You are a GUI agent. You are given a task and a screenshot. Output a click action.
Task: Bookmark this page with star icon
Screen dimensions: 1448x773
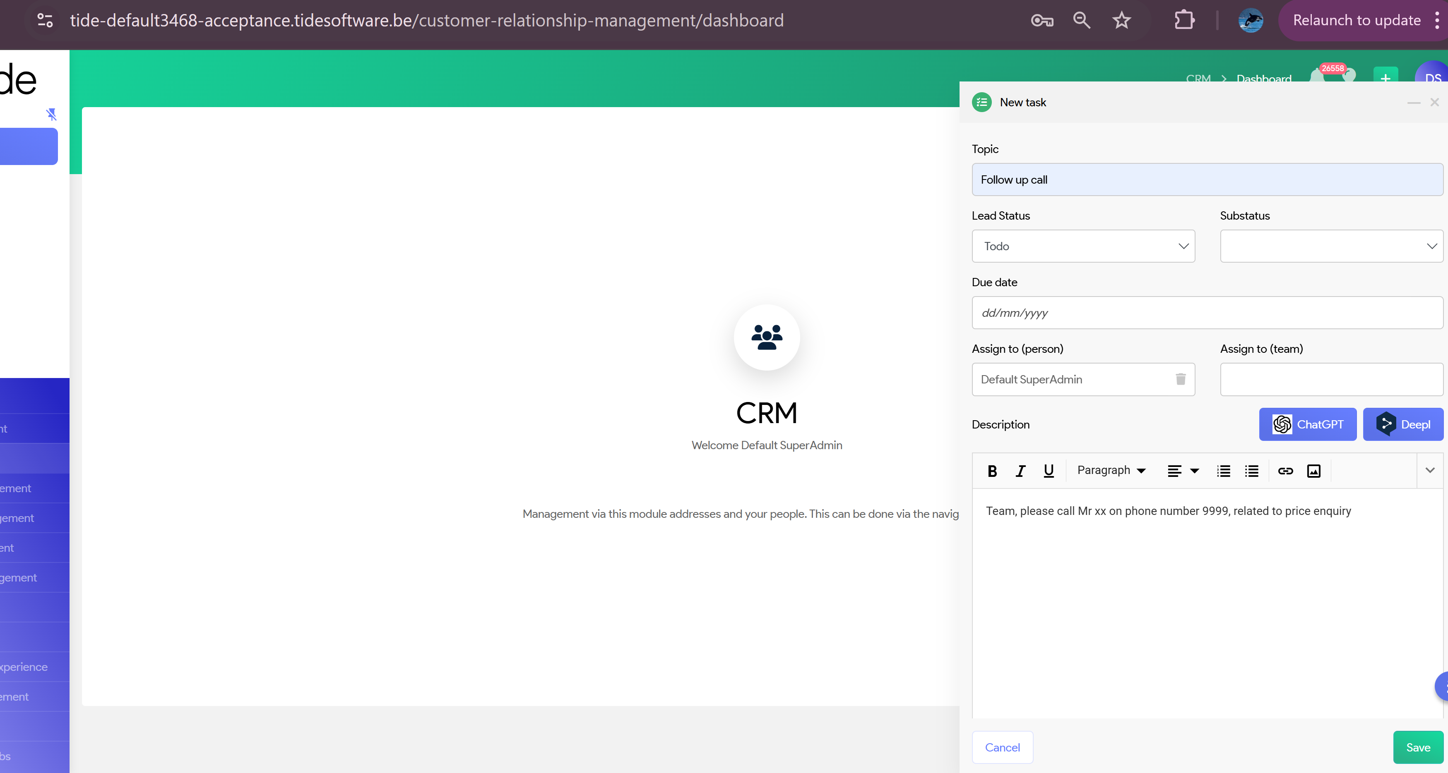[x=1121, y=21]
